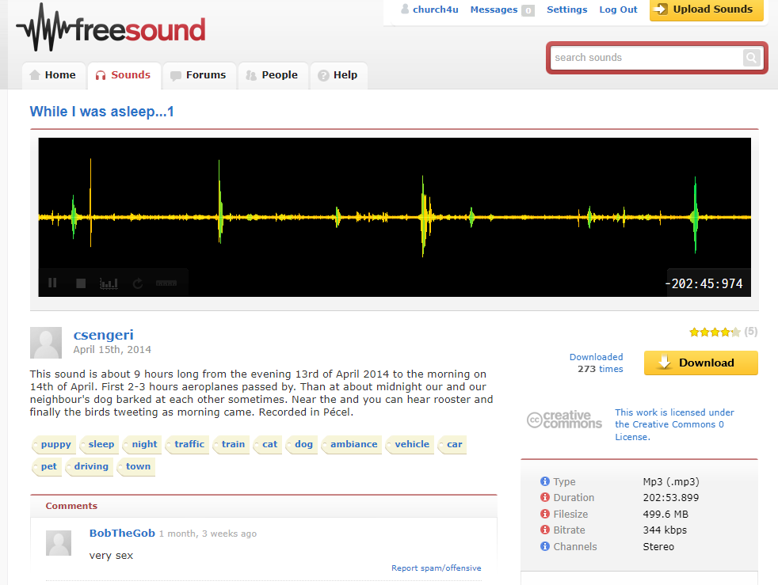Viewport: 778px width, 585px height.
Task: Select the puppy tag
Action: click(x=54, y=444)
